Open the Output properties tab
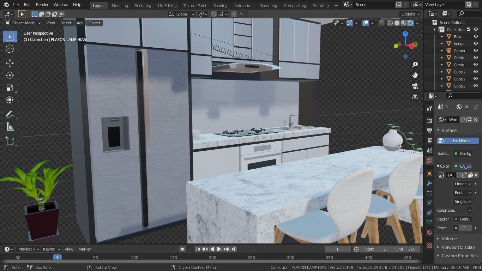The height and width of the screenshot is (271, 482). tap(429, 131)
